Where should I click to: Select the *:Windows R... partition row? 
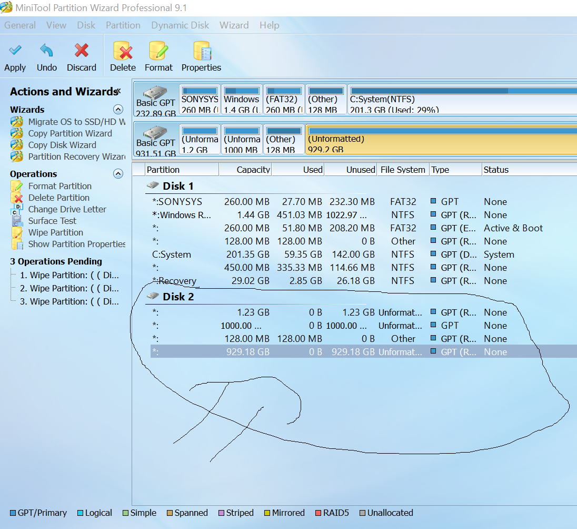[x=364, y=215]
